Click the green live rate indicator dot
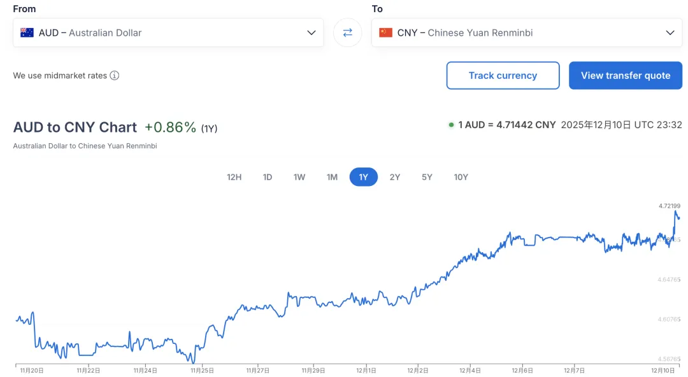The height and width of the screenshot is (377, 688). (451, 125)
